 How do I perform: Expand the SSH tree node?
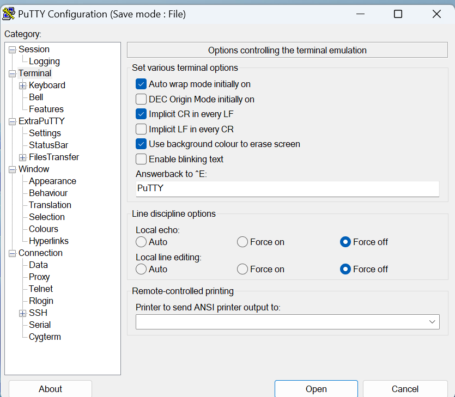tap(22, 313)
